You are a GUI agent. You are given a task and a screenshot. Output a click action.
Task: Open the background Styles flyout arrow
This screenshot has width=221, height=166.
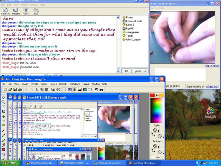coord(163,137)
